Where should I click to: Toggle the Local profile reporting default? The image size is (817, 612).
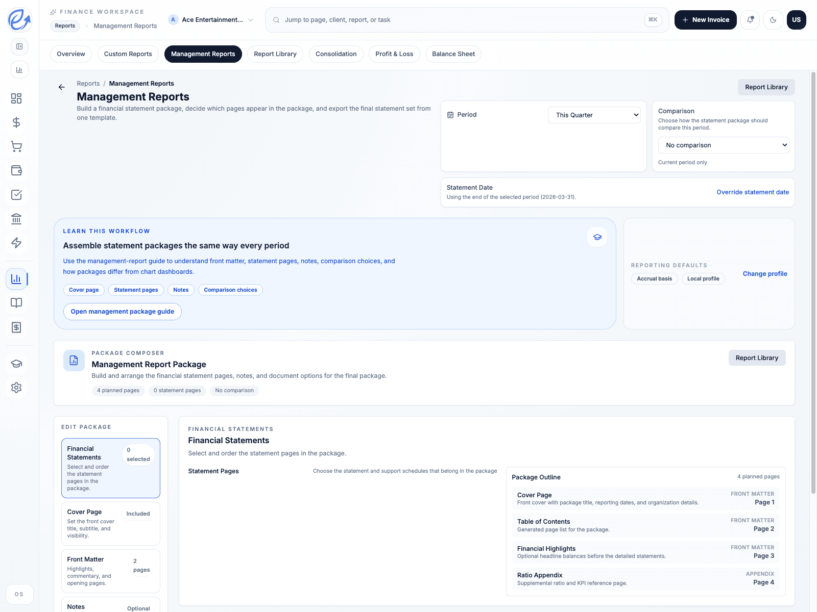tap(703, 278)
